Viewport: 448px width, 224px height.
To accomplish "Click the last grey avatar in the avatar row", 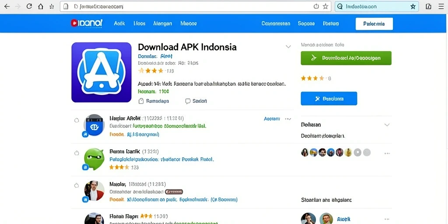I will [367, 152].
